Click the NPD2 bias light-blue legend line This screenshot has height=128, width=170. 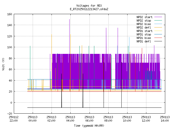click(158, 24)
